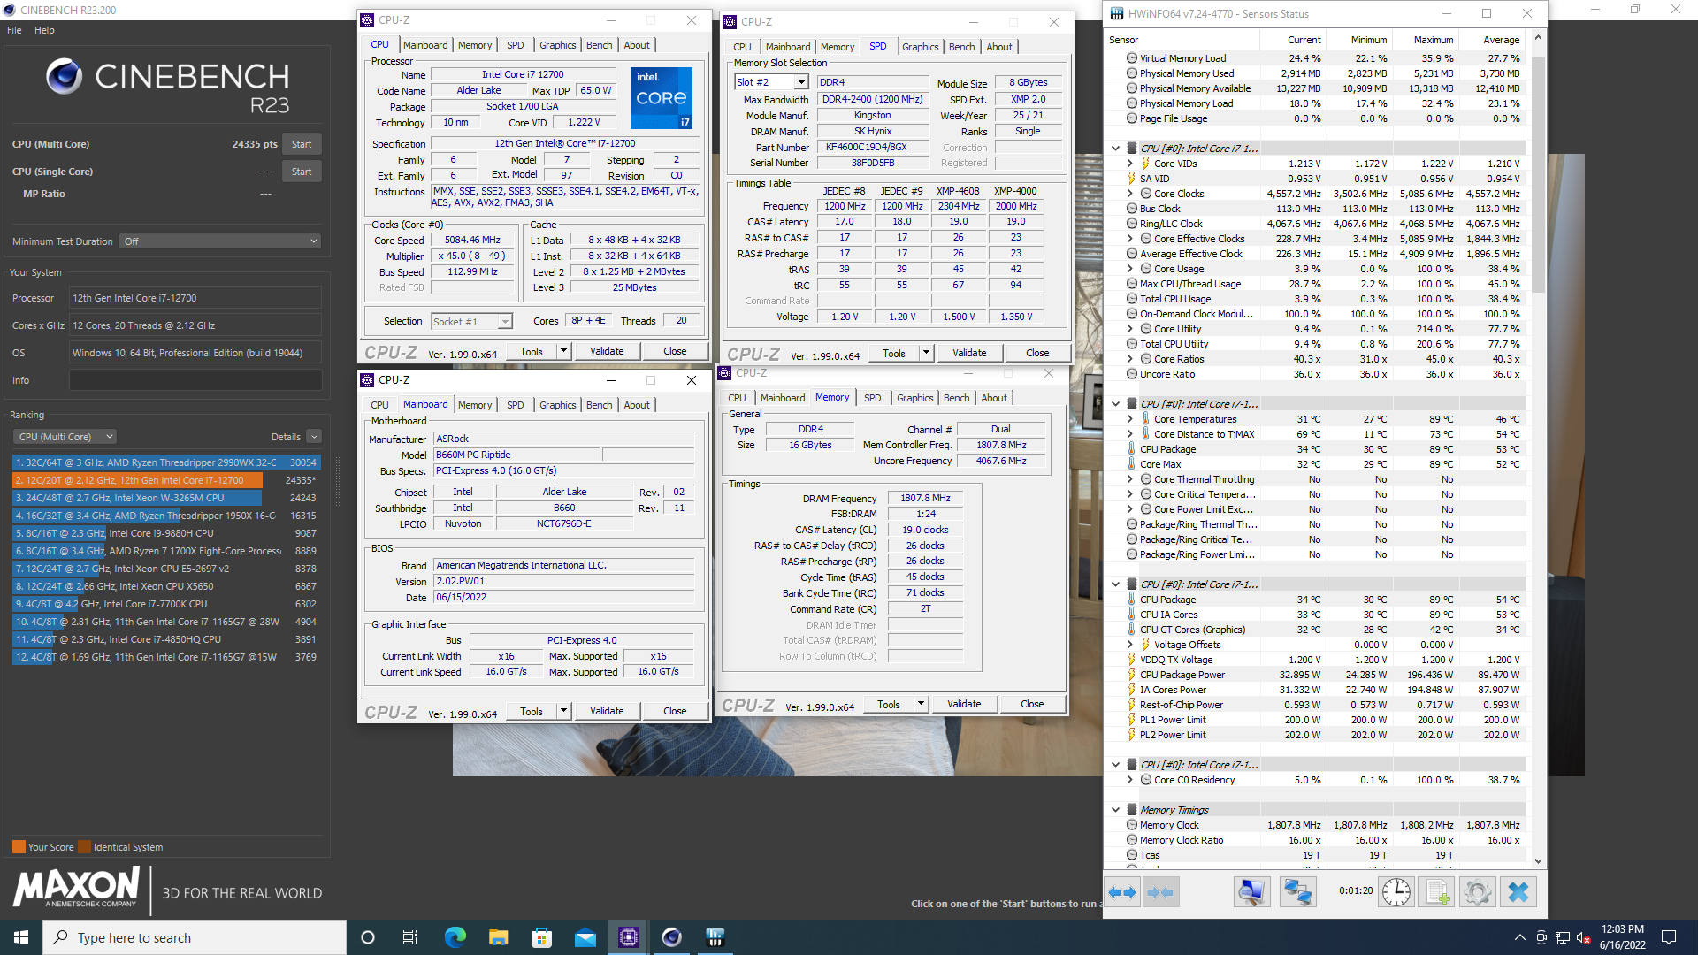Click HWiNFO vertical scrollbar down arrow
1698x955 pixels.
click(x=1538, y=861)
